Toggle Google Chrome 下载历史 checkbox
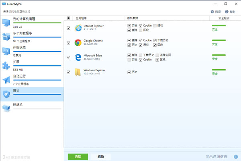241x161 pixels. [x=155, y=40]
